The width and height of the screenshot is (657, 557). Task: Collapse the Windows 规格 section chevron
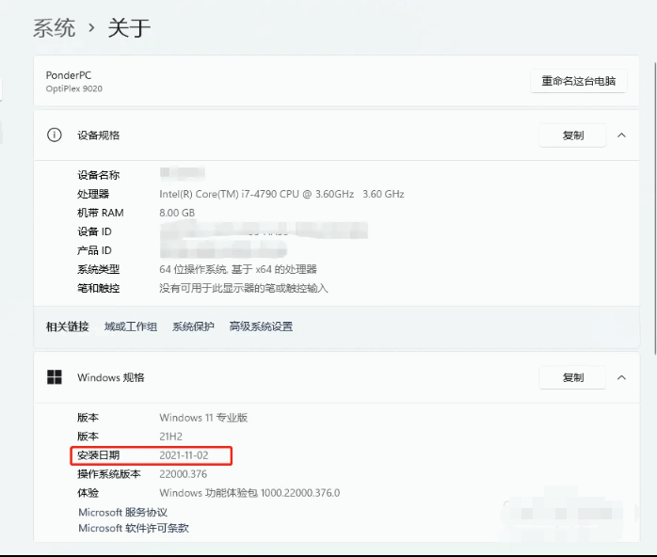point(622,377)
